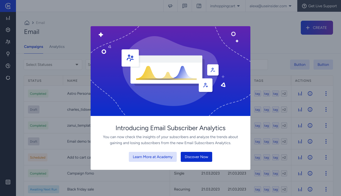341x196 pixels.
Task: Open the grid apps icon at sidebar bottom
Action: point(8,182)
